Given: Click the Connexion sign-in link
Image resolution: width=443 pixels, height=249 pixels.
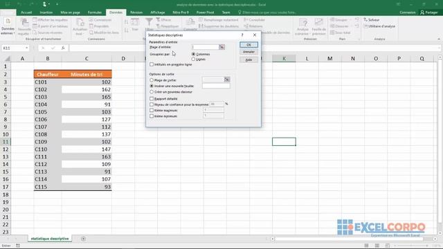Looking at the screenshot, I should coord(408,12).
